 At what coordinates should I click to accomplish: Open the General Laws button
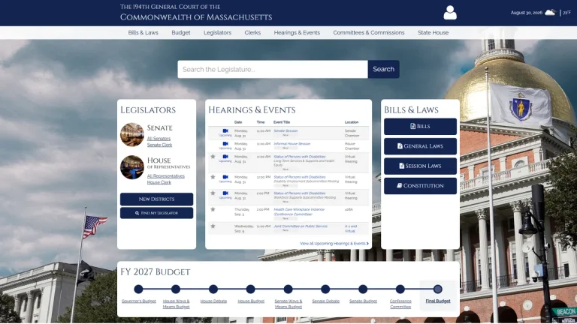click(420, 146)
